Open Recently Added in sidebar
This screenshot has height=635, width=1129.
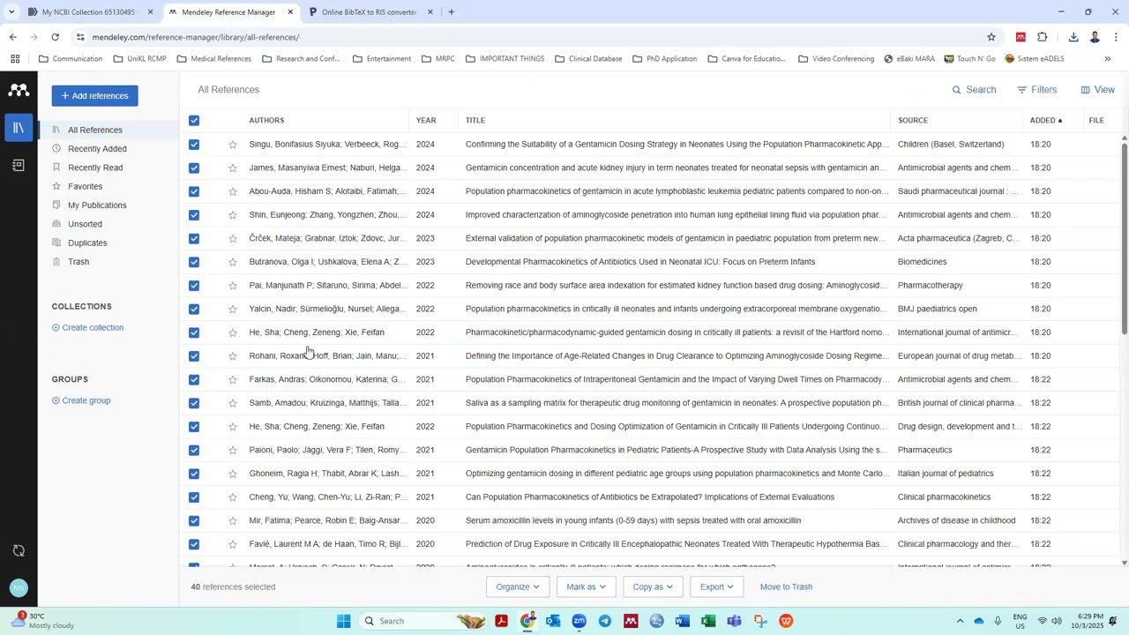97,149
